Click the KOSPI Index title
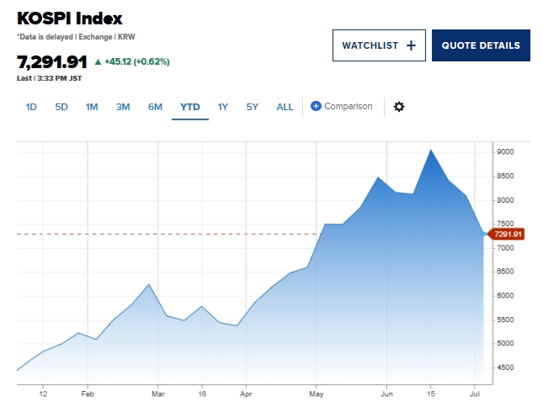543x418 pixels. pyautogui.click(x=70, y=19)
